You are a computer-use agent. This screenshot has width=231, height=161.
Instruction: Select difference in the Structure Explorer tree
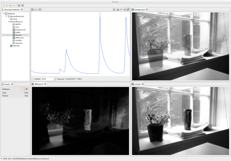19,38
